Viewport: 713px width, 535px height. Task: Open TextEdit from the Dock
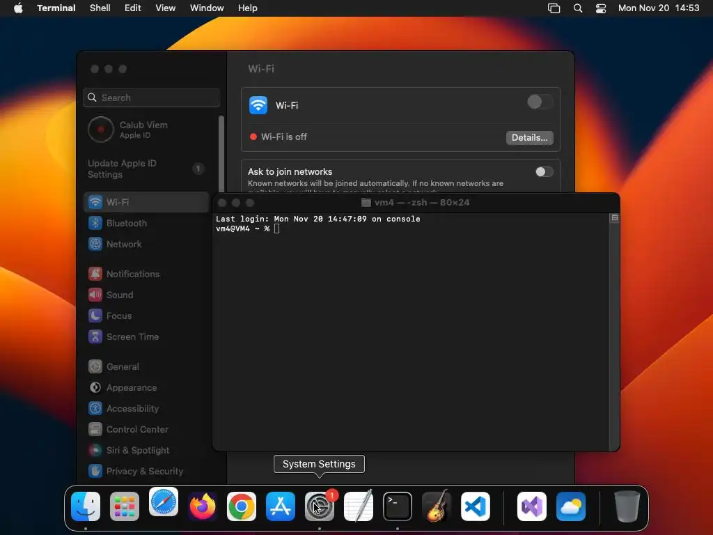(359, 506)
